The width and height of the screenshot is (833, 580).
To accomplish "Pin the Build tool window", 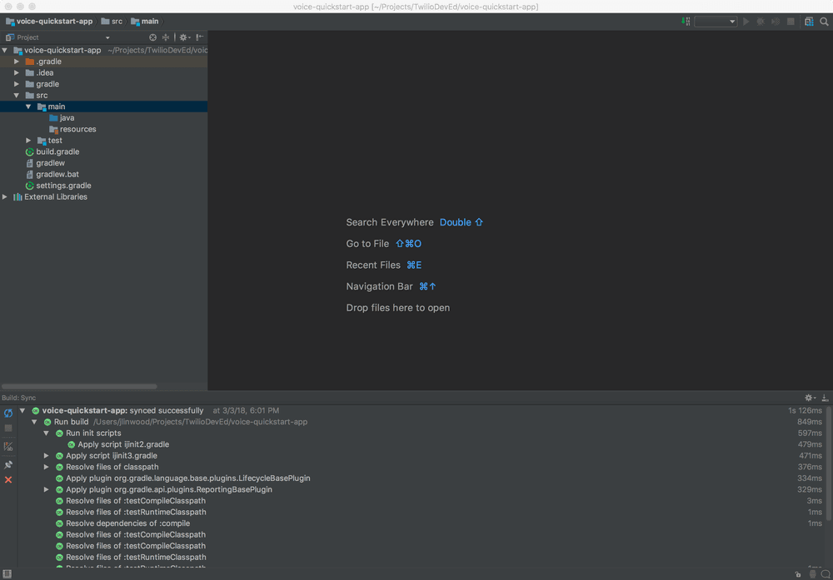I will (7, 464).
